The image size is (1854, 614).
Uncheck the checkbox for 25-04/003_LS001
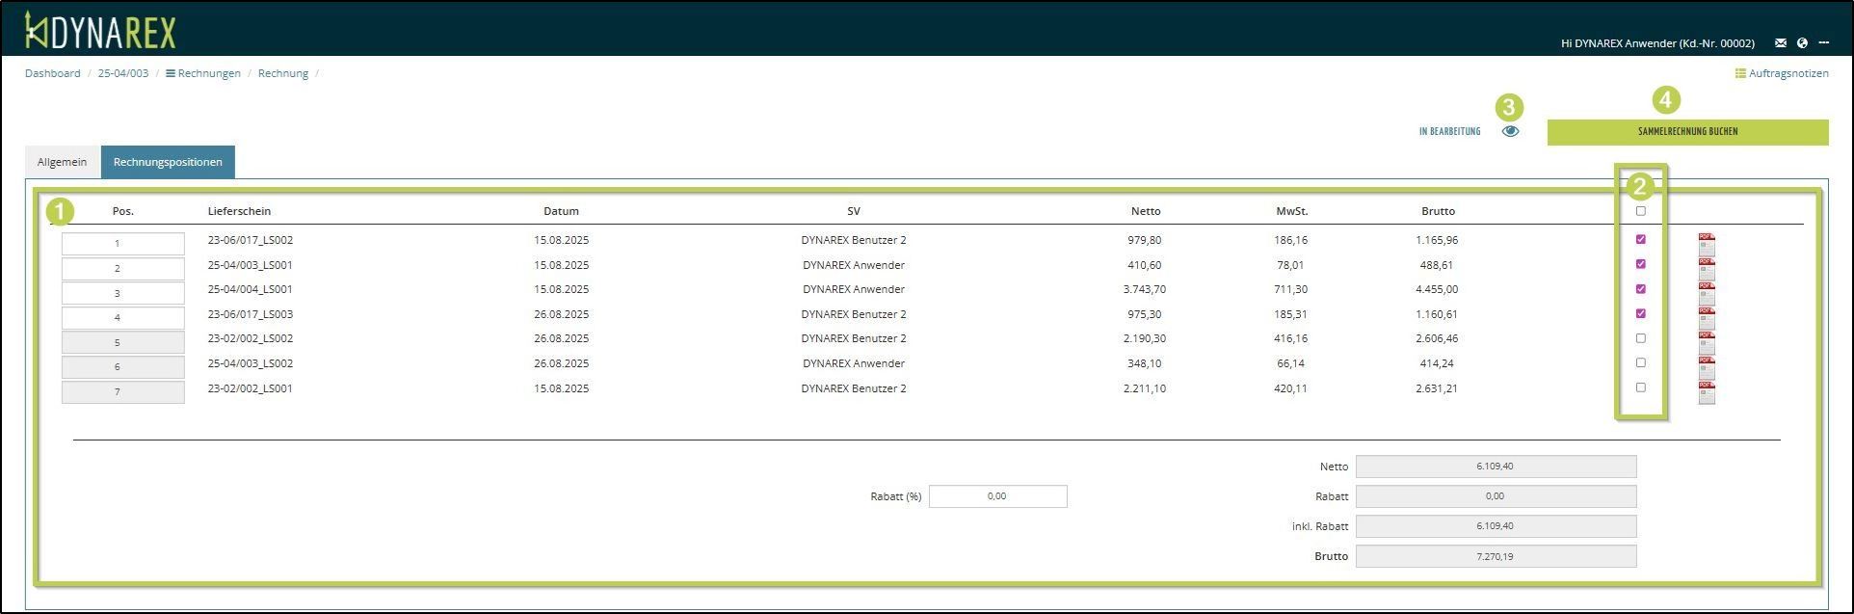coord(1641,264)
